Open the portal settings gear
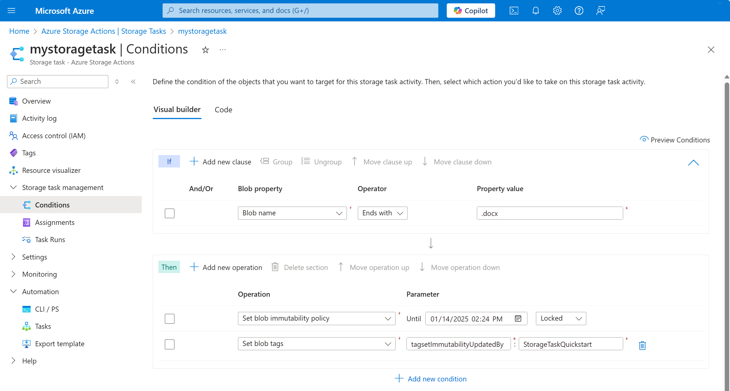Viewport: 730px width, 391px height. [x=557, y=10]
